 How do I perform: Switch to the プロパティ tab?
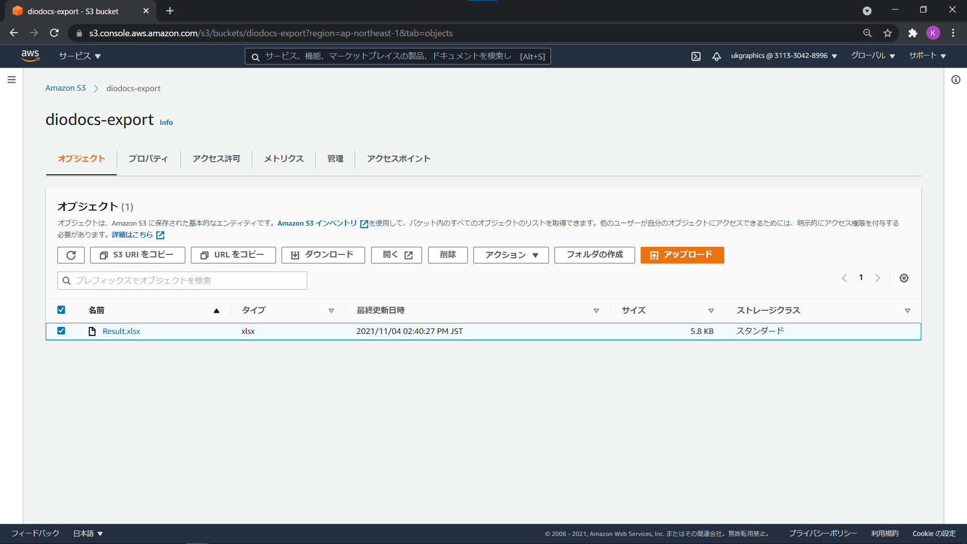[x=148, y=159]
